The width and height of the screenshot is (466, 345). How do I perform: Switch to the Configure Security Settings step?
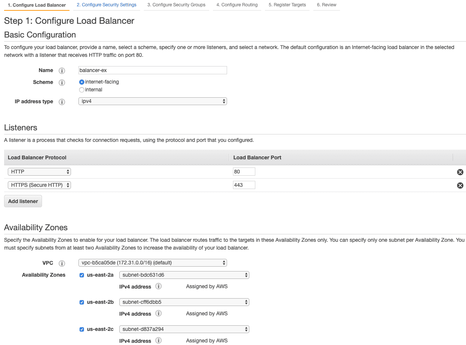click(107, 5)
